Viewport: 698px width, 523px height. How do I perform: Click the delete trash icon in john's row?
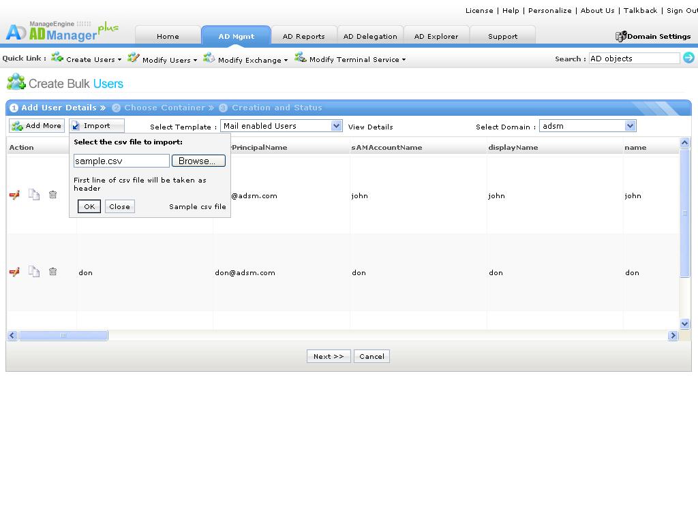tap(52, 194)
